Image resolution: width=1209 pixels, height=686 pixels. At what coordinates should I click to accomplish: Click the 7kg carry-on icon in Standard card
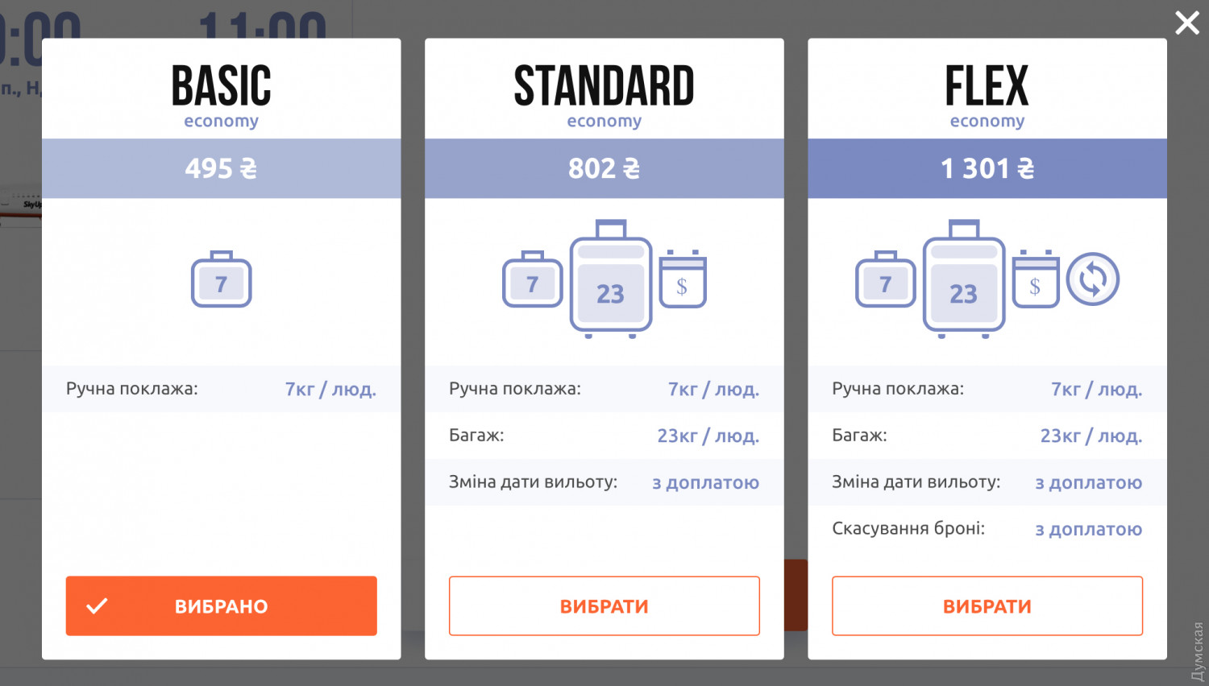(532, 279)
